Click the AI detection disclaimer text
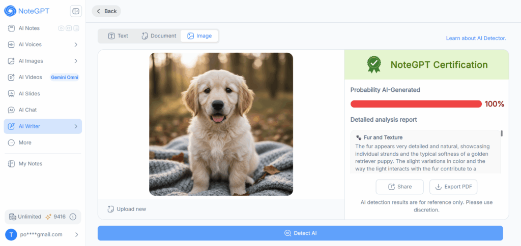Screen dimensions: 521x246 427,206
